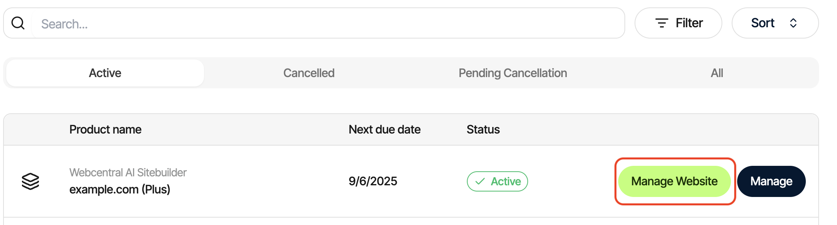Click the 9/6/2025 due date cell
Screen dimensions: 837x225
[x=373, y=181]
